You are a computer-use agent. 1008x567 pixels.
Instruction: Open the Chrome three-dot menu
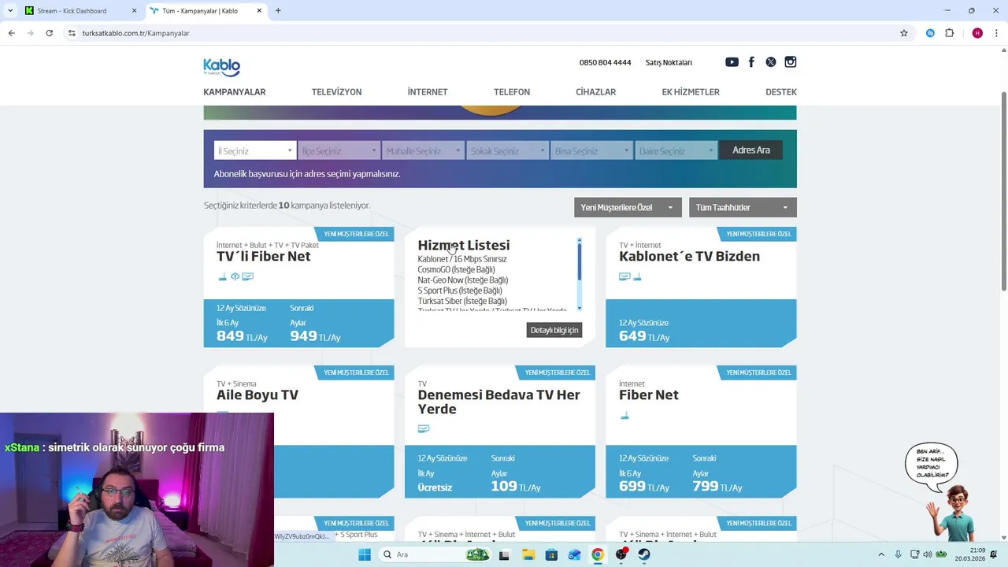[996, 33]
